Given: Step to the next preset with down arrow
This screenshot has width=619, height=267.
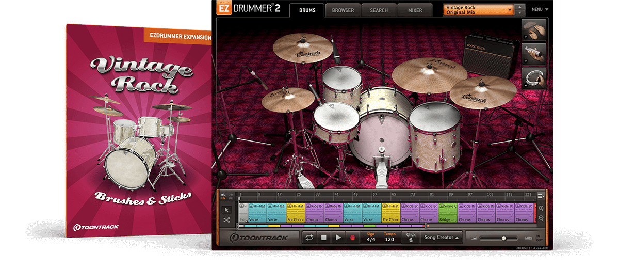Looking at the screenshot, I should 520,13.
